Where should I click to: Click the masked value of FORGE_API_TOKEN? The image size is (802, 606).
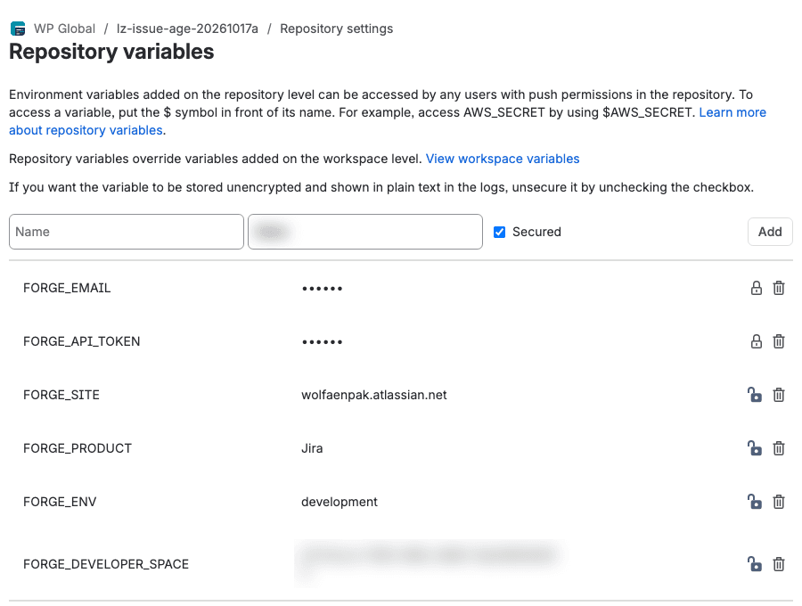(323, 341)
